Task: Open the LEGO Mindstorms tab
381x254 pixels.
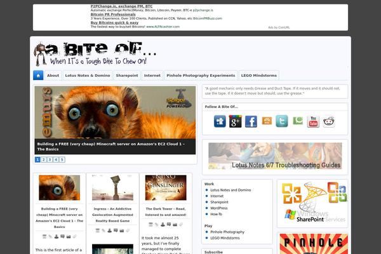Action: click(x=259, y=76)
